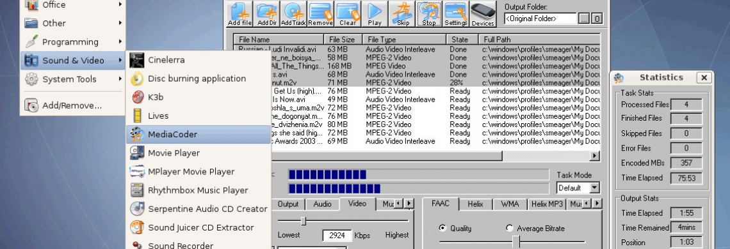Open the Task Mode Default dropdown

pyautogui.click(x=594, y=188)
